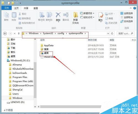Click horizontal scrollbar left arrow
Screen dimensions: 138x114
[x=39, y=107]
